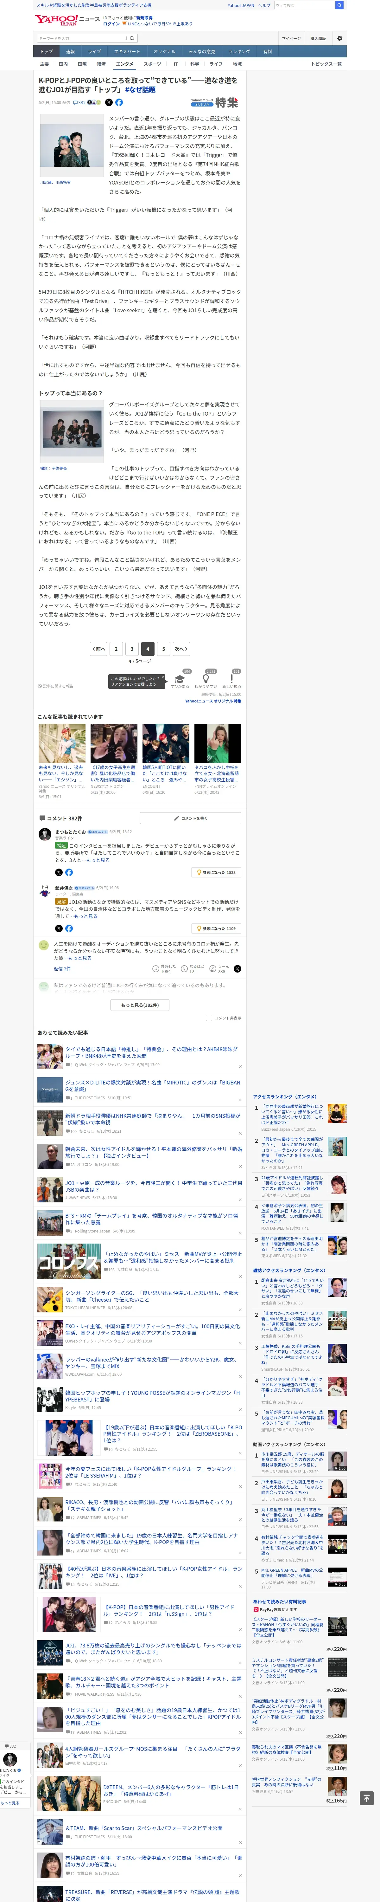Viewport: 380px width, 1902px height.
Task: Share the article on X from the icon beside the headline
Action: click(109, 103)
